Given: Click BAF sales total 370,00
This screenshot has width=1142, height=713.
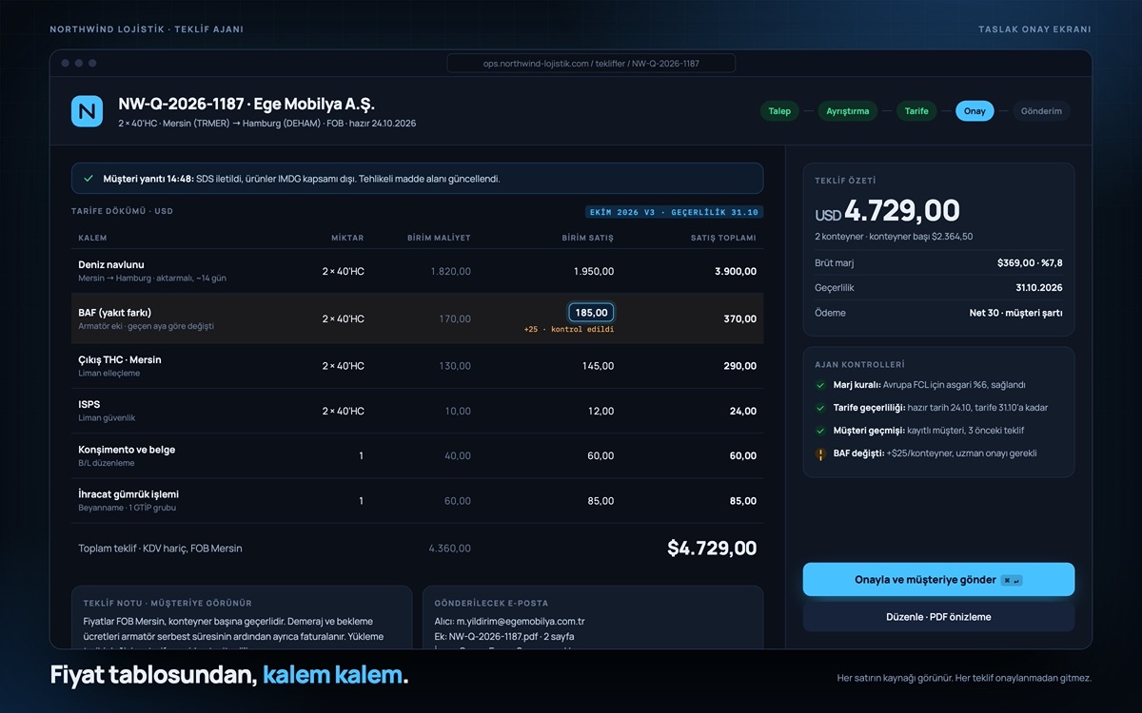Looking at the screenshot, I should pos(739,318).
